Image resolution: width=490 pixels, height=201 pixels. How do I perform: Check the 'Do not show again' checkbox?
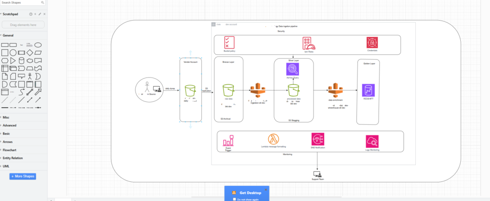pos(234,199)
